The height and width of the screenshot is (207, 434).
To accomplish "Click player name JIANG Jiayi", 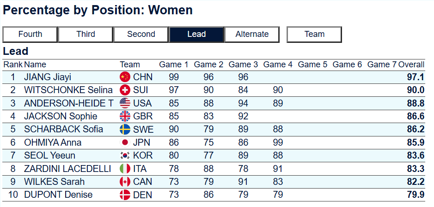I will tap(48, 77).
